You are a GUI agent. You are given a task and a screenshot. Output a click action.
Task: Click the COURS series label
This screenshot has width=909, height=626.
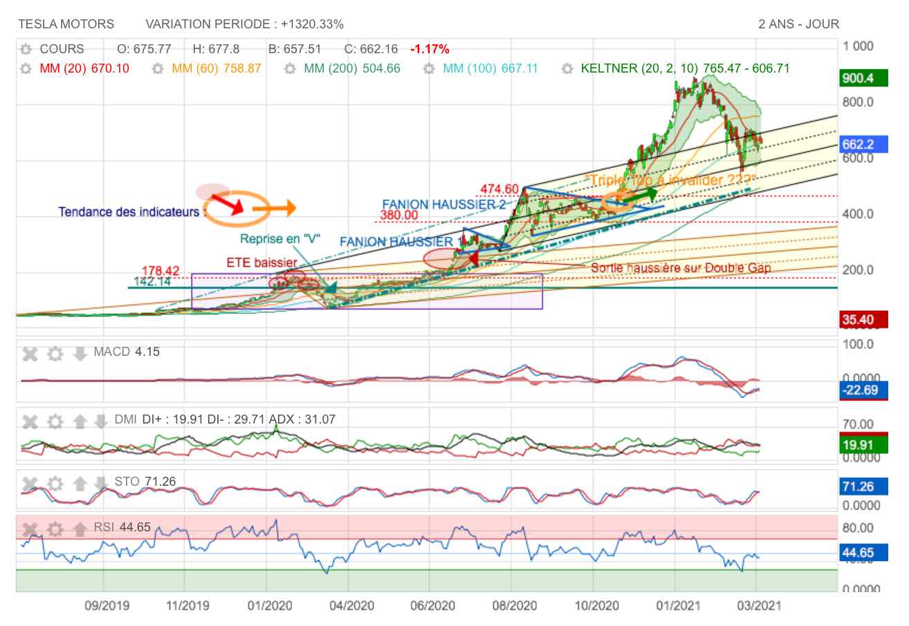[x=62, y=50]
